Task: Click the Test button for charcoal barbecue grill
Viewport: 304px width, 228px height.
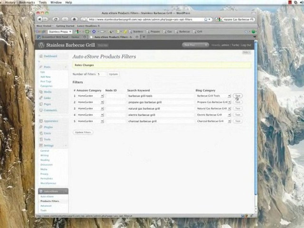Action: pyautogui.click(x=238, y=121)
